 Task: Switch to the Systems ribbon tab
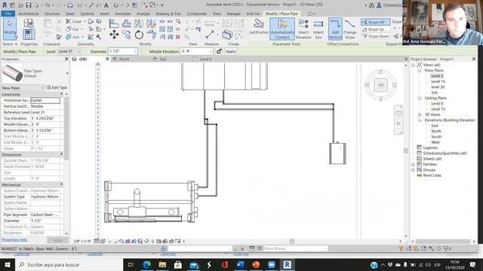(87, 14)
